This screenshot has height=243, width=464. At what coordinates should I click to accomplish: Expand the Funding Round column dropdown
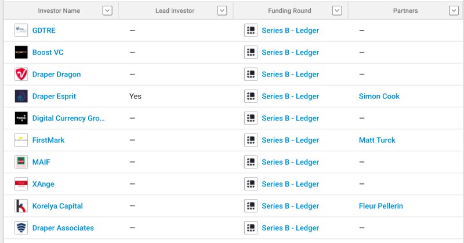[337, 10]
